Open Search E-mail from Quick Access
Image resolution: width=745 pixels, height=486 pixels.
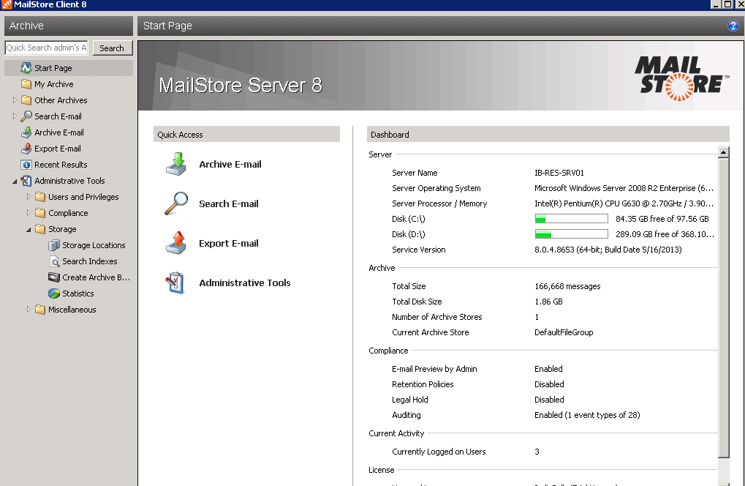[229, 204]
